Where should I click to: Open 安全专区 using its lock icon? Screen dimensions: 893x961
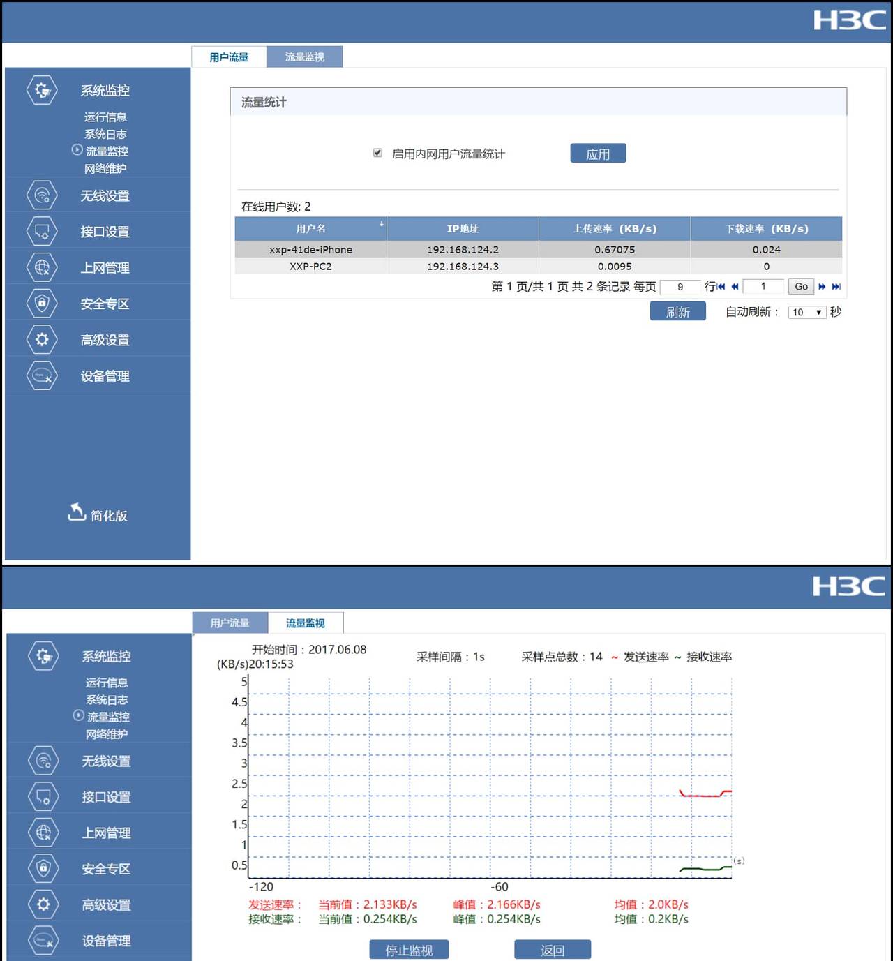click(x=41, y=304)
